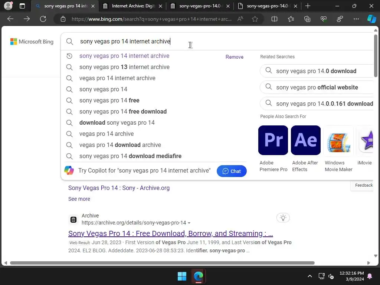Open Sony Vegas Pro 14 : Sony - Archive.org link

pos(119,188)
